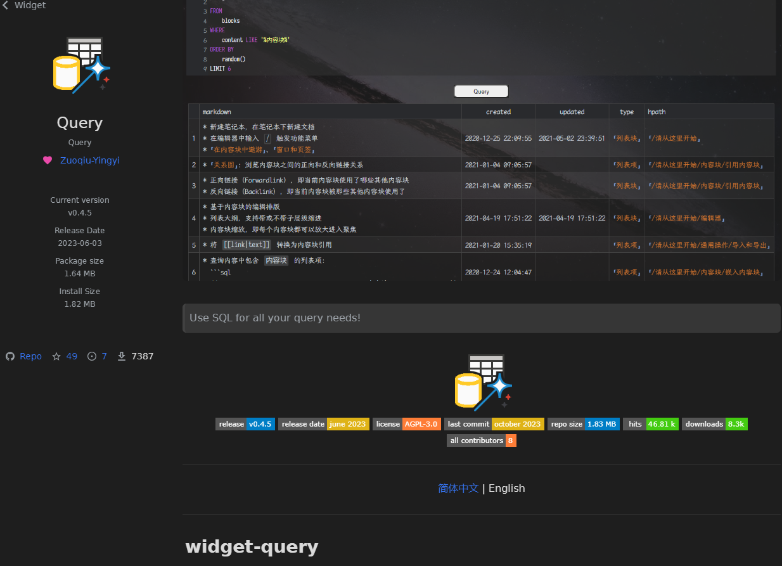Click the hits 46.81 k badge
This screenshot has width=782, height=566.
(x=650, y=424)
